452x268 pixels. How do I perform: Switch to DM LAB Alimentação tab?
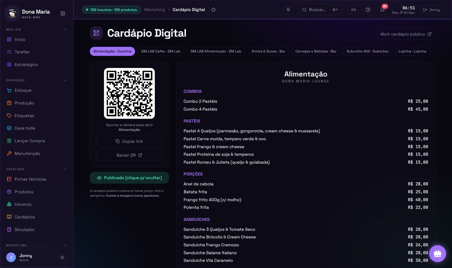pos(216,51)
